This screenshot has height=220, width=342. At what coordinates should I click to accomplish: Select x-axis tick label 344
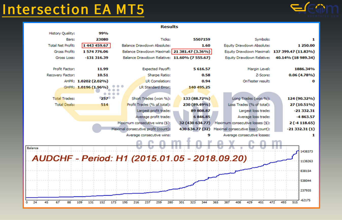point(204,203)
